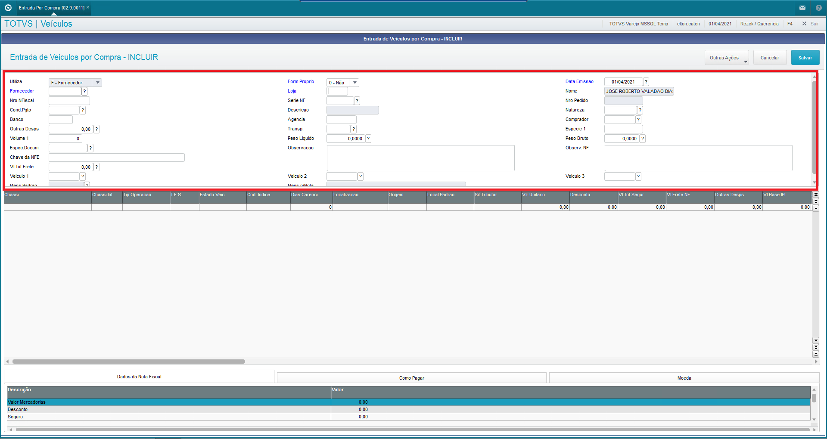Screen dimensions: 827x439
Task: Click the Observacao text area
Action: [x=421, y=158]
